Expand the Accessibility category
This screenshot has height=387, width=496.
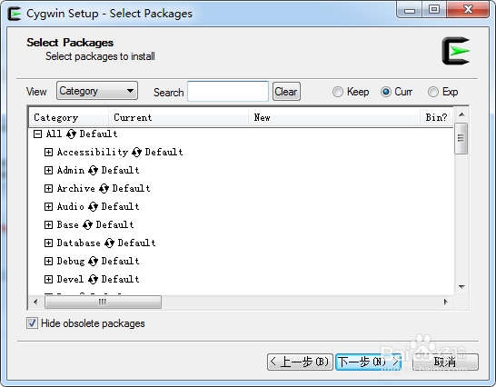[48, 153]
